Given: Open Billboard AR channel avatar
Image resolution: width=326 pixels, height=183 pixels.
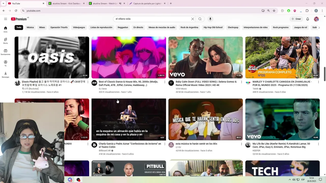Looking at the screenshot, I should [x=94, y=145].
